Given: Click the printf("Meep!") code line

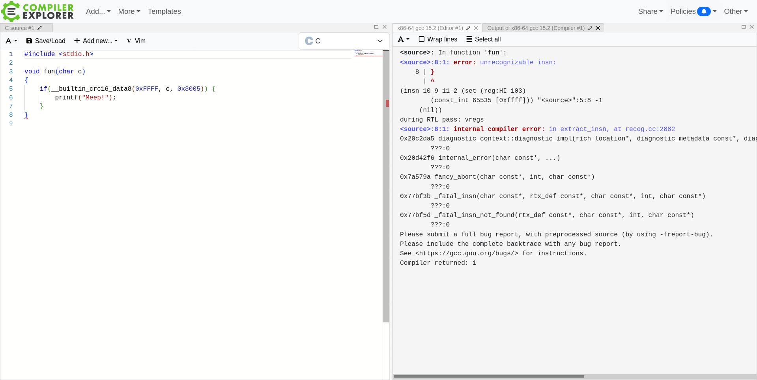Looking at the screenshot, I should pos(86,97).
